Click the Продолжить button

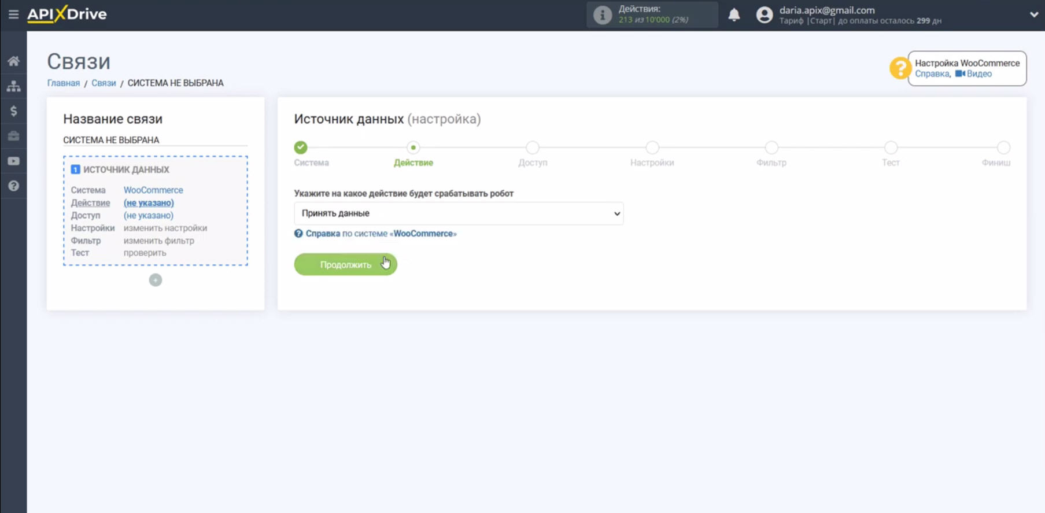pos(345,264)
